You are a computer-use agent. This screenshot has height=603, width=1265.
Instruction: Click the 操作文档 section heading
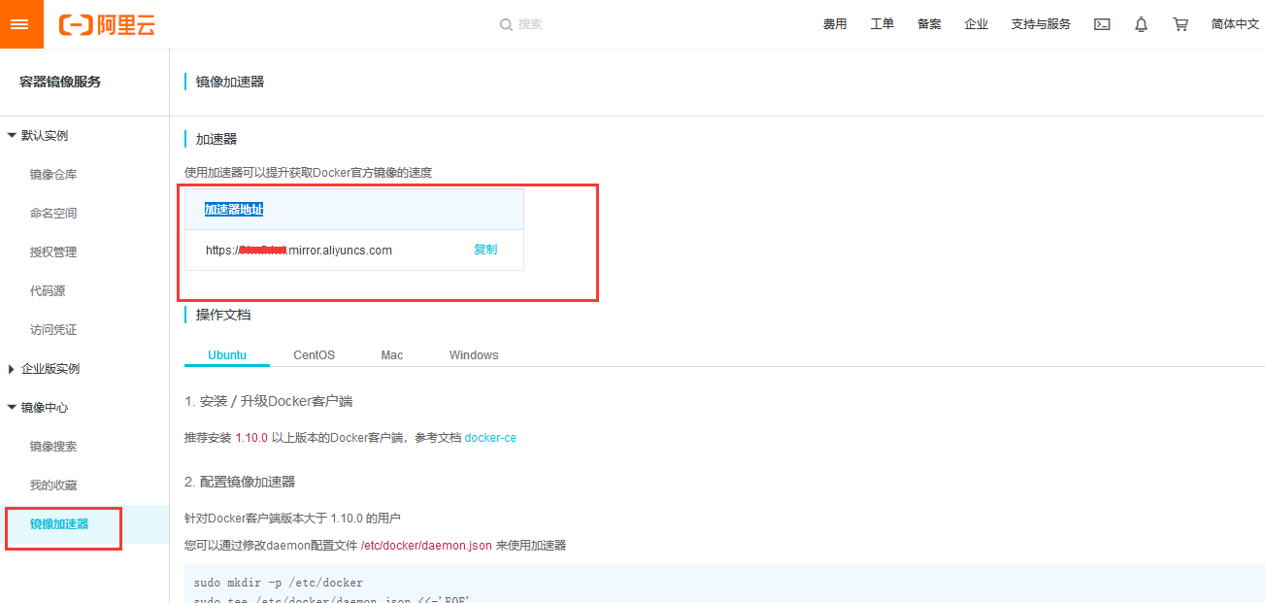click(223, 315)
